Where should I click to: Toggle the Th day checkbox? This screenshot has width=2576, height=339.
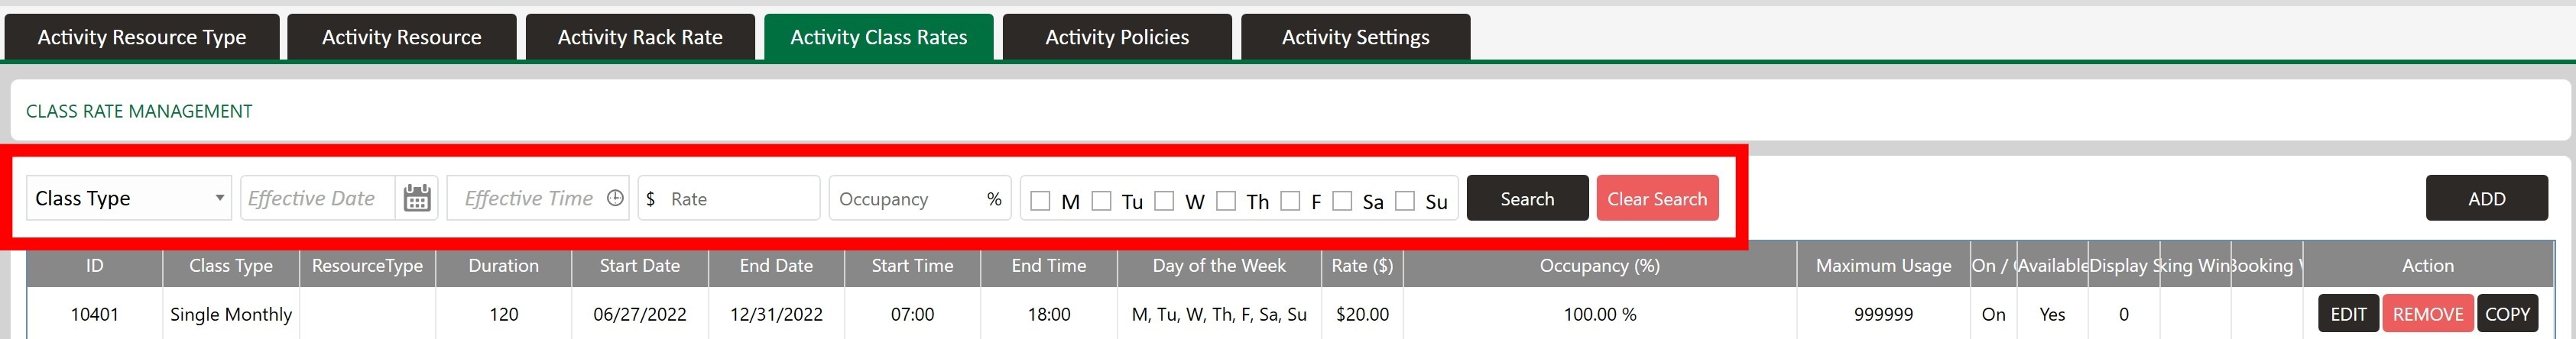pyautogui.click(x=1226, y=201)
